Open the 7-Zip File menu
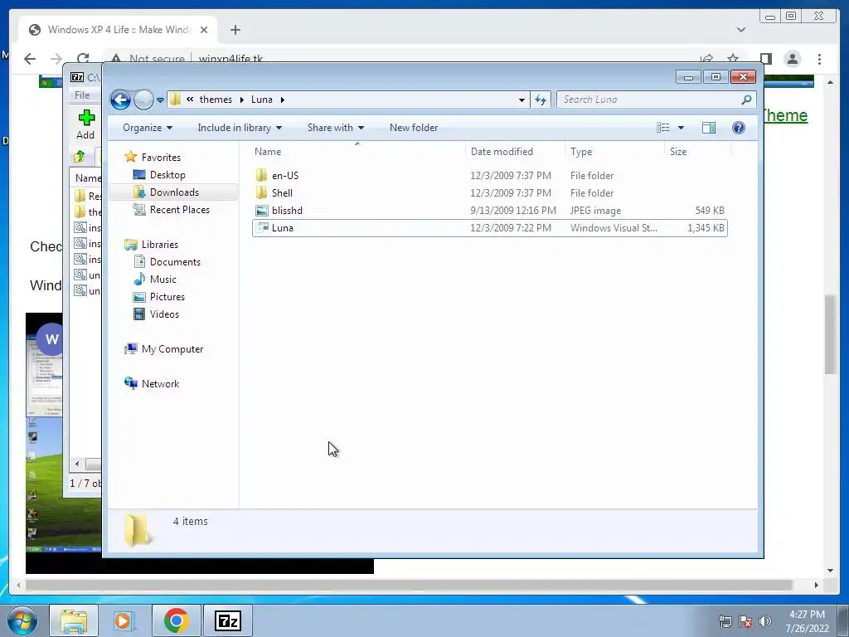Viewport: 849px width, 637px height. pyautogui.click(x=82, y=95)
